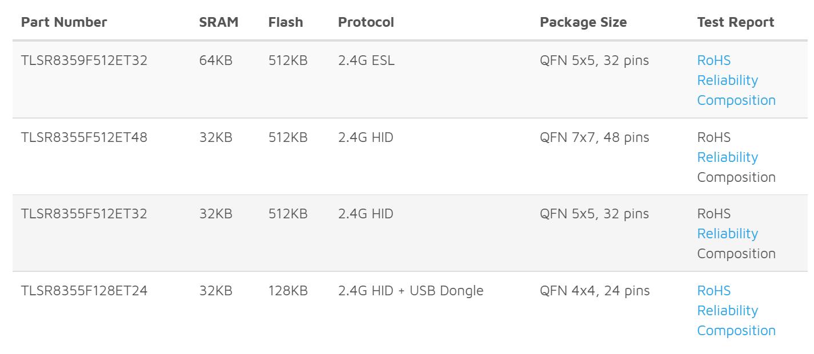Open Reliability report for TLSR8355F512ET48
814x354 pixels.
[x=727, y=157]
